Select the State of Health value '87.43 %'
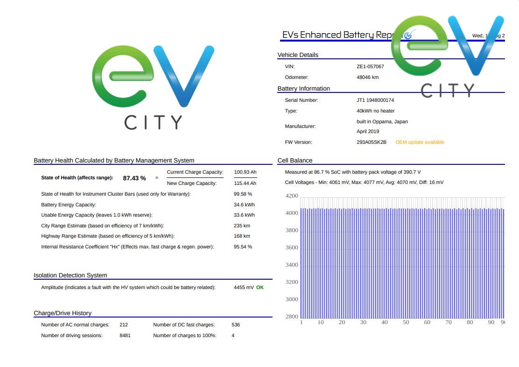 coord(134,178)
